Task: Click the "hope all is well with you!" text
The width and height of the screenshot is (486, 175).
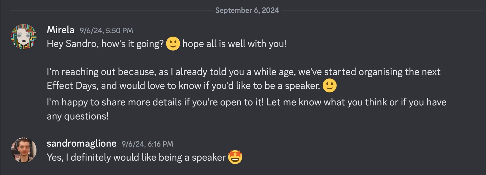Action: coord(234,44)
